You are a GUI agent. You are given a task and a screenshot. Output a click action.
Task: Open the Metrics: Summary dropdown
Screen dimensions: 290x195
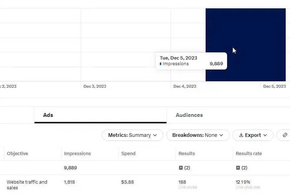[133, 135]
